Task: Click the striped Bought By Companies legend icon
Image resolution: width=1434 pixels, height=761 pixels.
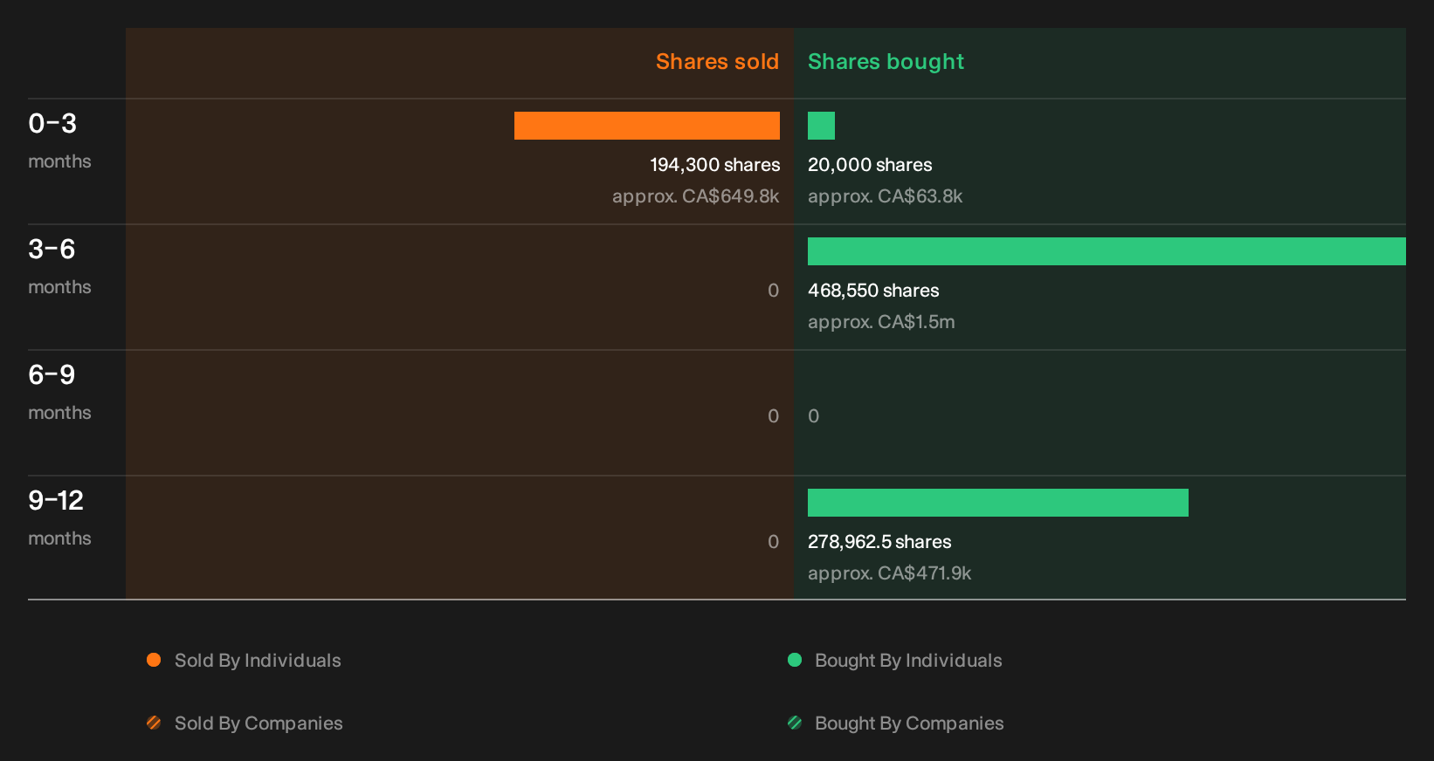Action: [795, 723]
